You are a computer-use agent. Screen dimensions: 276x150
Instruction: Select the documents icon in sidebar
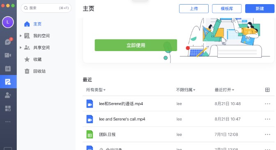(8, 82)
